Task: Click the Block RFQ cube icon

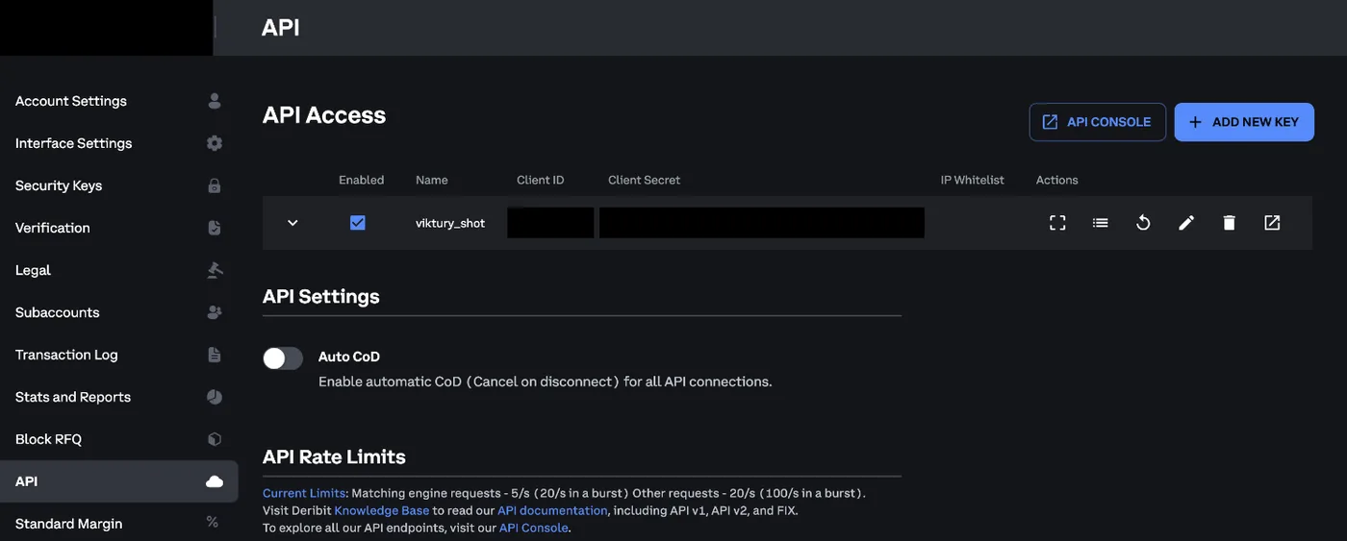Action: 215,439
